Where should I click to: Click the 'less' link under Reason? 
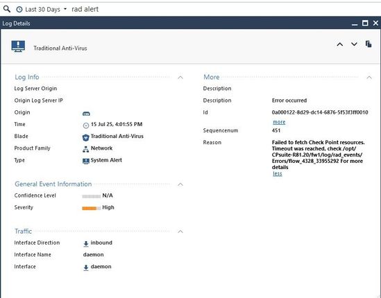click(x=277, y=173)
